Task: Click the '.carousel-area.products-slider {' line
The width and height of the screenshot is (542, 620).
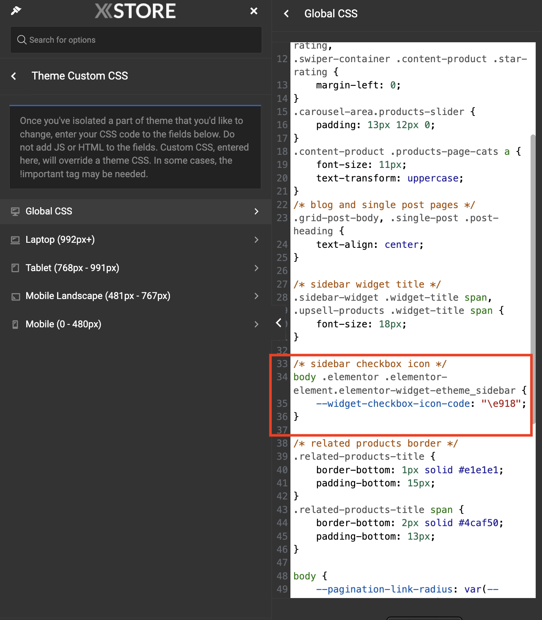Action: click(x=384, y=112)
